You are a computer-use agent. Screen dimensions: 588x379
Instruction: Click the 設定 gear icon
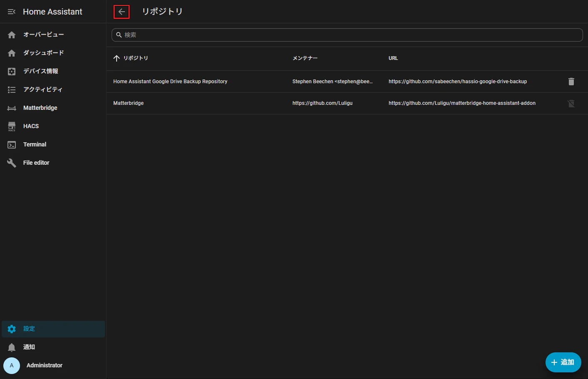point(12,329)
